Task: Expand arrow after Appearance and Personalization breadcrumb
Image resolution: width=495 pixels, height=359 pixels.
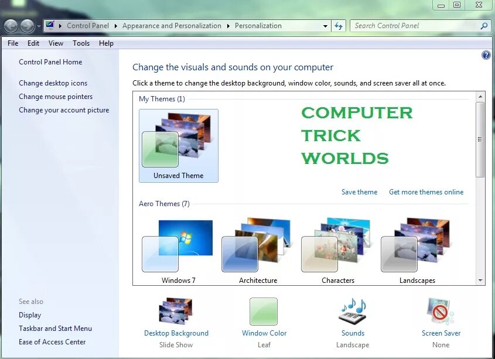Action: point(228,26)
